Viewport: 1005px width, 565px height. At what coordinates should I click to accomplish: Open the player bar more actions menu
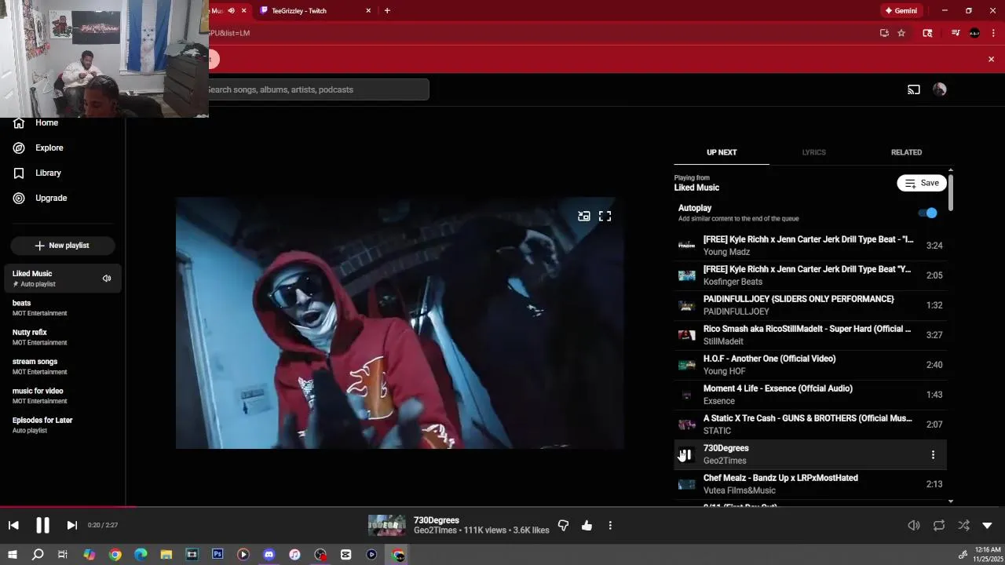pyautogui.click(x=610, y=525)
